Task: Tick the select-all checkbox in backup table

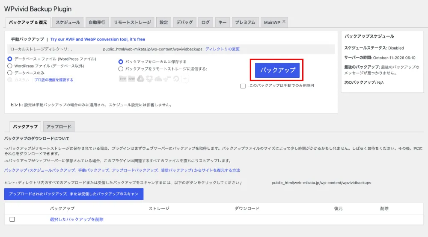Action: tap(12, 219)
